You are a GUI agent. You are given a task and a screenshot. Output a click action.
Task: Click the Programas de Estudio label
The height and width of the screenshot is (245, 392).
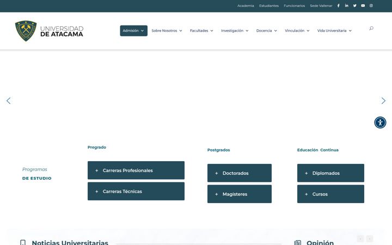37,174
